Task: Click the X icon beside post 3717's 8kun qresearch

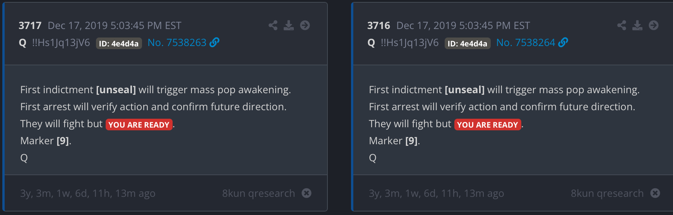Action: tap(307, 193)
